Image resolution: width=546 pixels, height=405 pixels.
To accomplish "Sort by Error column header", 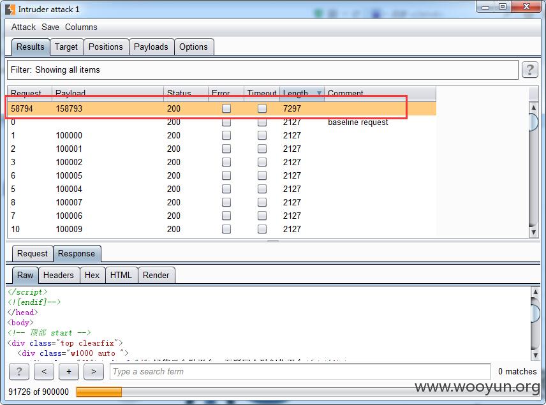I will [226, 93].
